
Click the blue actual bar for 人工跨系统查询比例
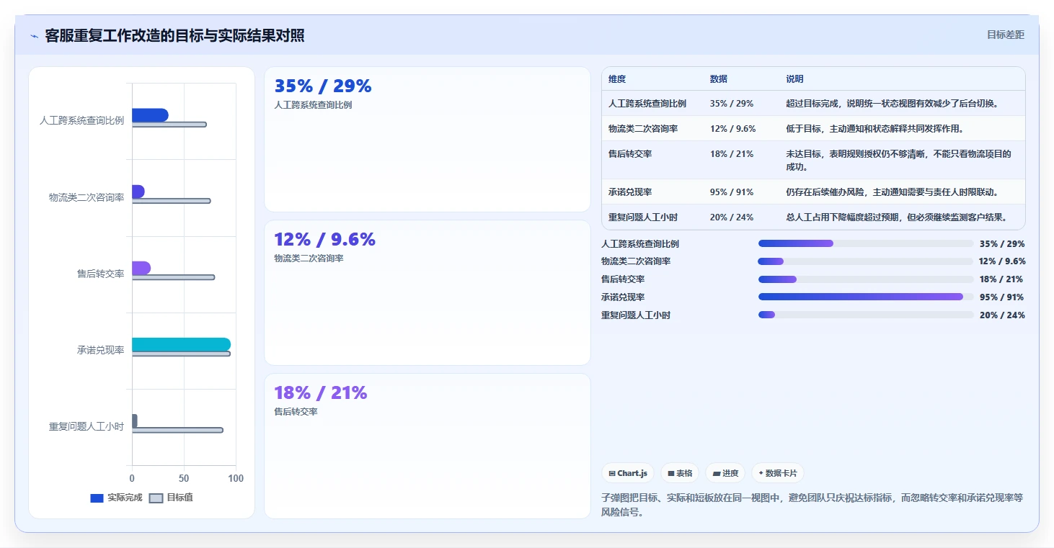150,115
